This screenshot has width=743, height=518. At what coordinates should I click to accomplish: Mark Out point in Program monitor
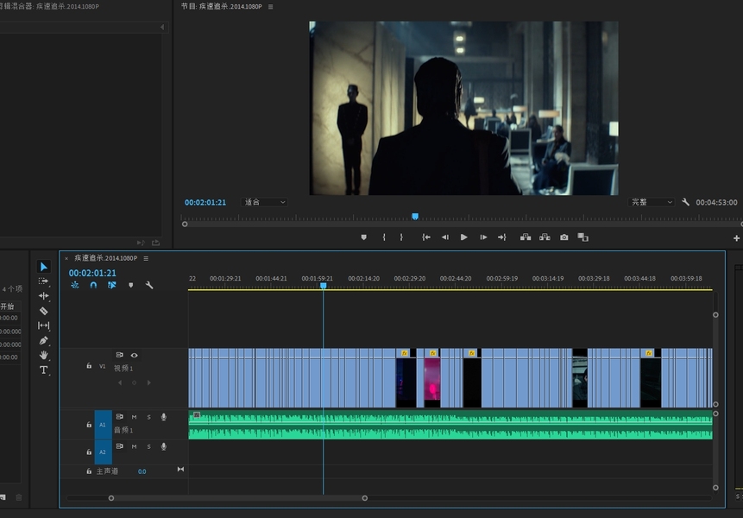(x=401, y=237)
